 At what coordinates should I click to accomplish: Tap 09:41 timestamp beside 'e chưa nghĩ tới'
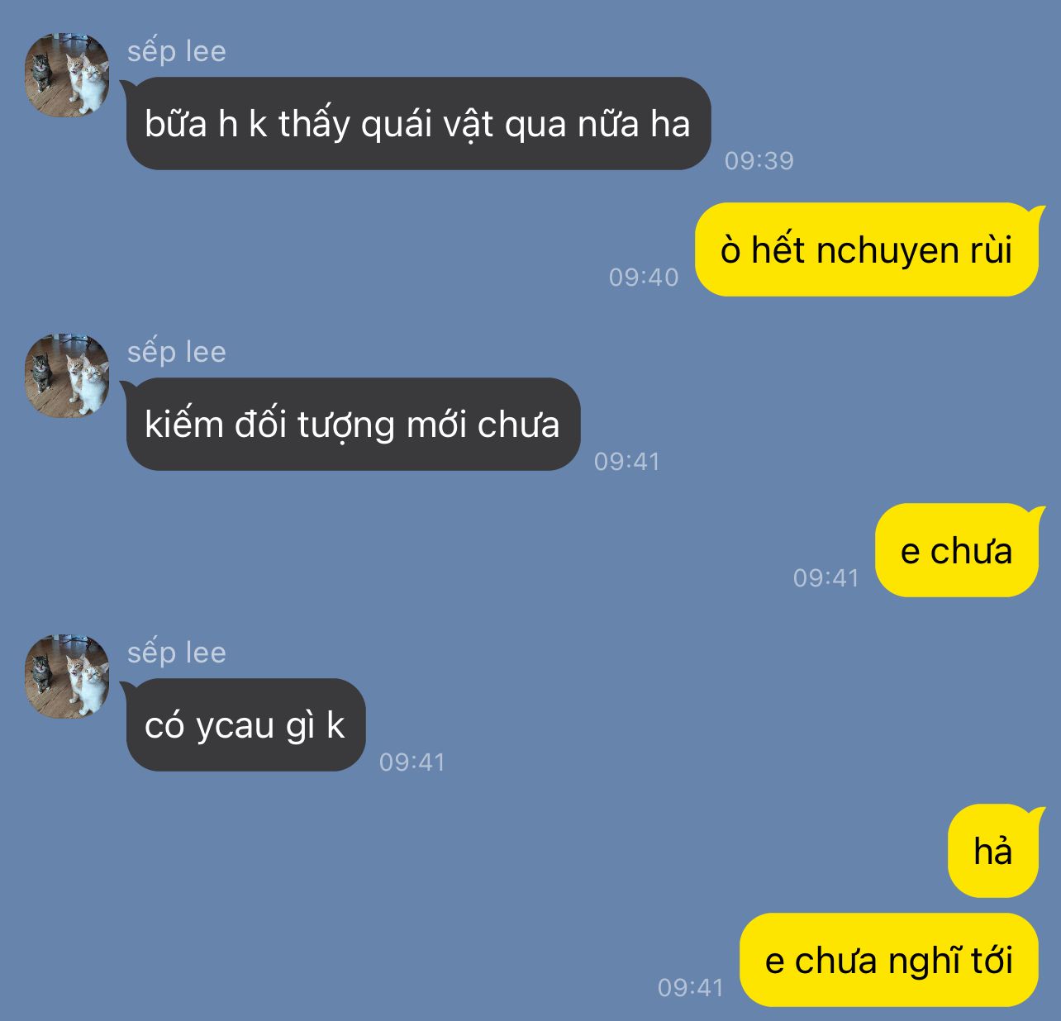691,987
